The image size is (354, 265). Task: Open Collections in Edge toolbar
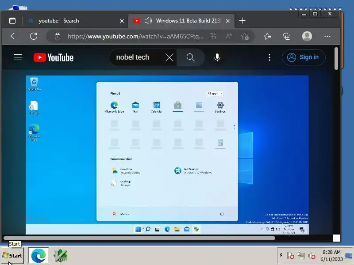287,36
